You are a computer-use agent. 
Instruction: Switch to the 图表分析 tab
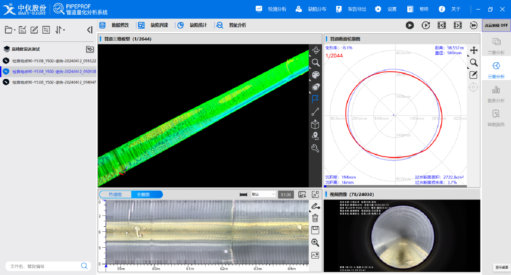[x=496, y=94]
